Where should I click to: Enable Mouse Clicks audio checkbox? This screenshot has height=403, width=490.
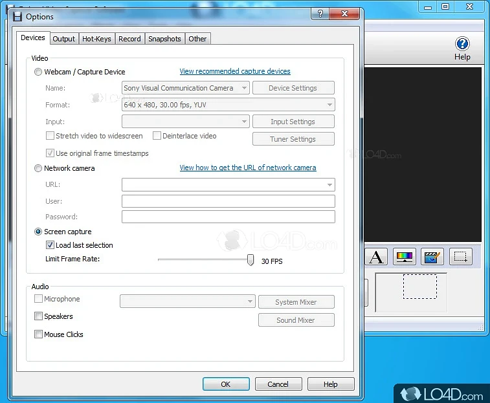[x=38, y=334]
